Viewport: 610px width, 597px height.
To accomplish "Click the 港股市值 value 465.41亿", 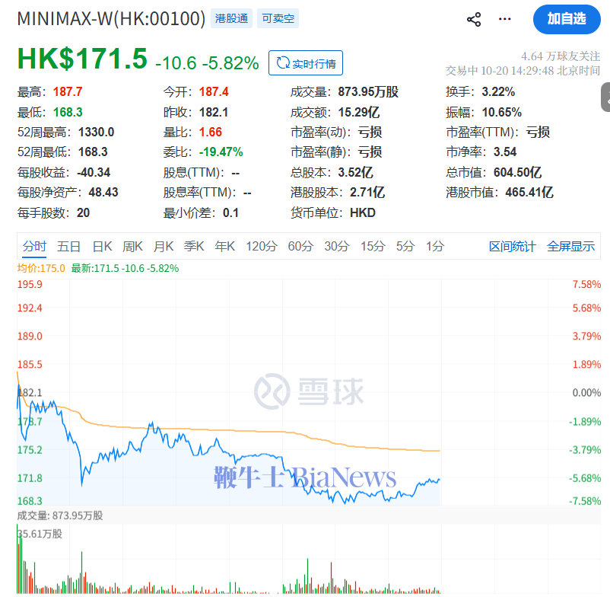I will [x=529, y=192].
